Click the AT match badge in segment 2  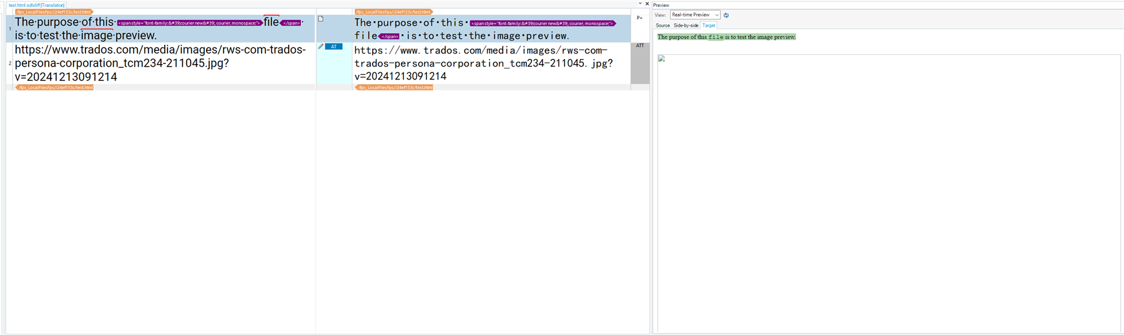(x=334, y=47)
